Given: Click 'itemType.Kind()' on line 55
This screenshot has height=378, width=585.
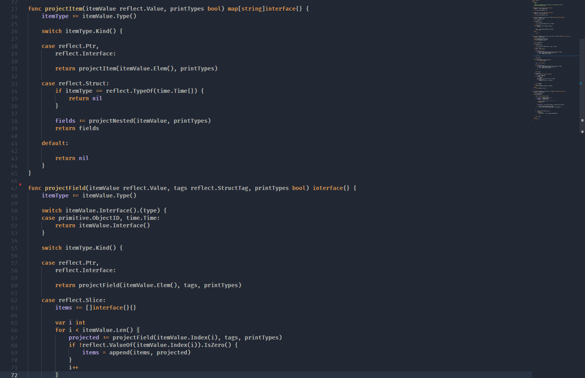Looking at the screenshot, I should coord(90,248).
